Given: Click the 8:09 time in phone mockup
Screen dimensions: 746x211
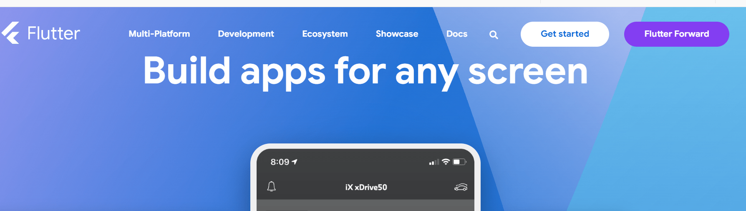Looking at the screenshot, I should tap(280, 162).
